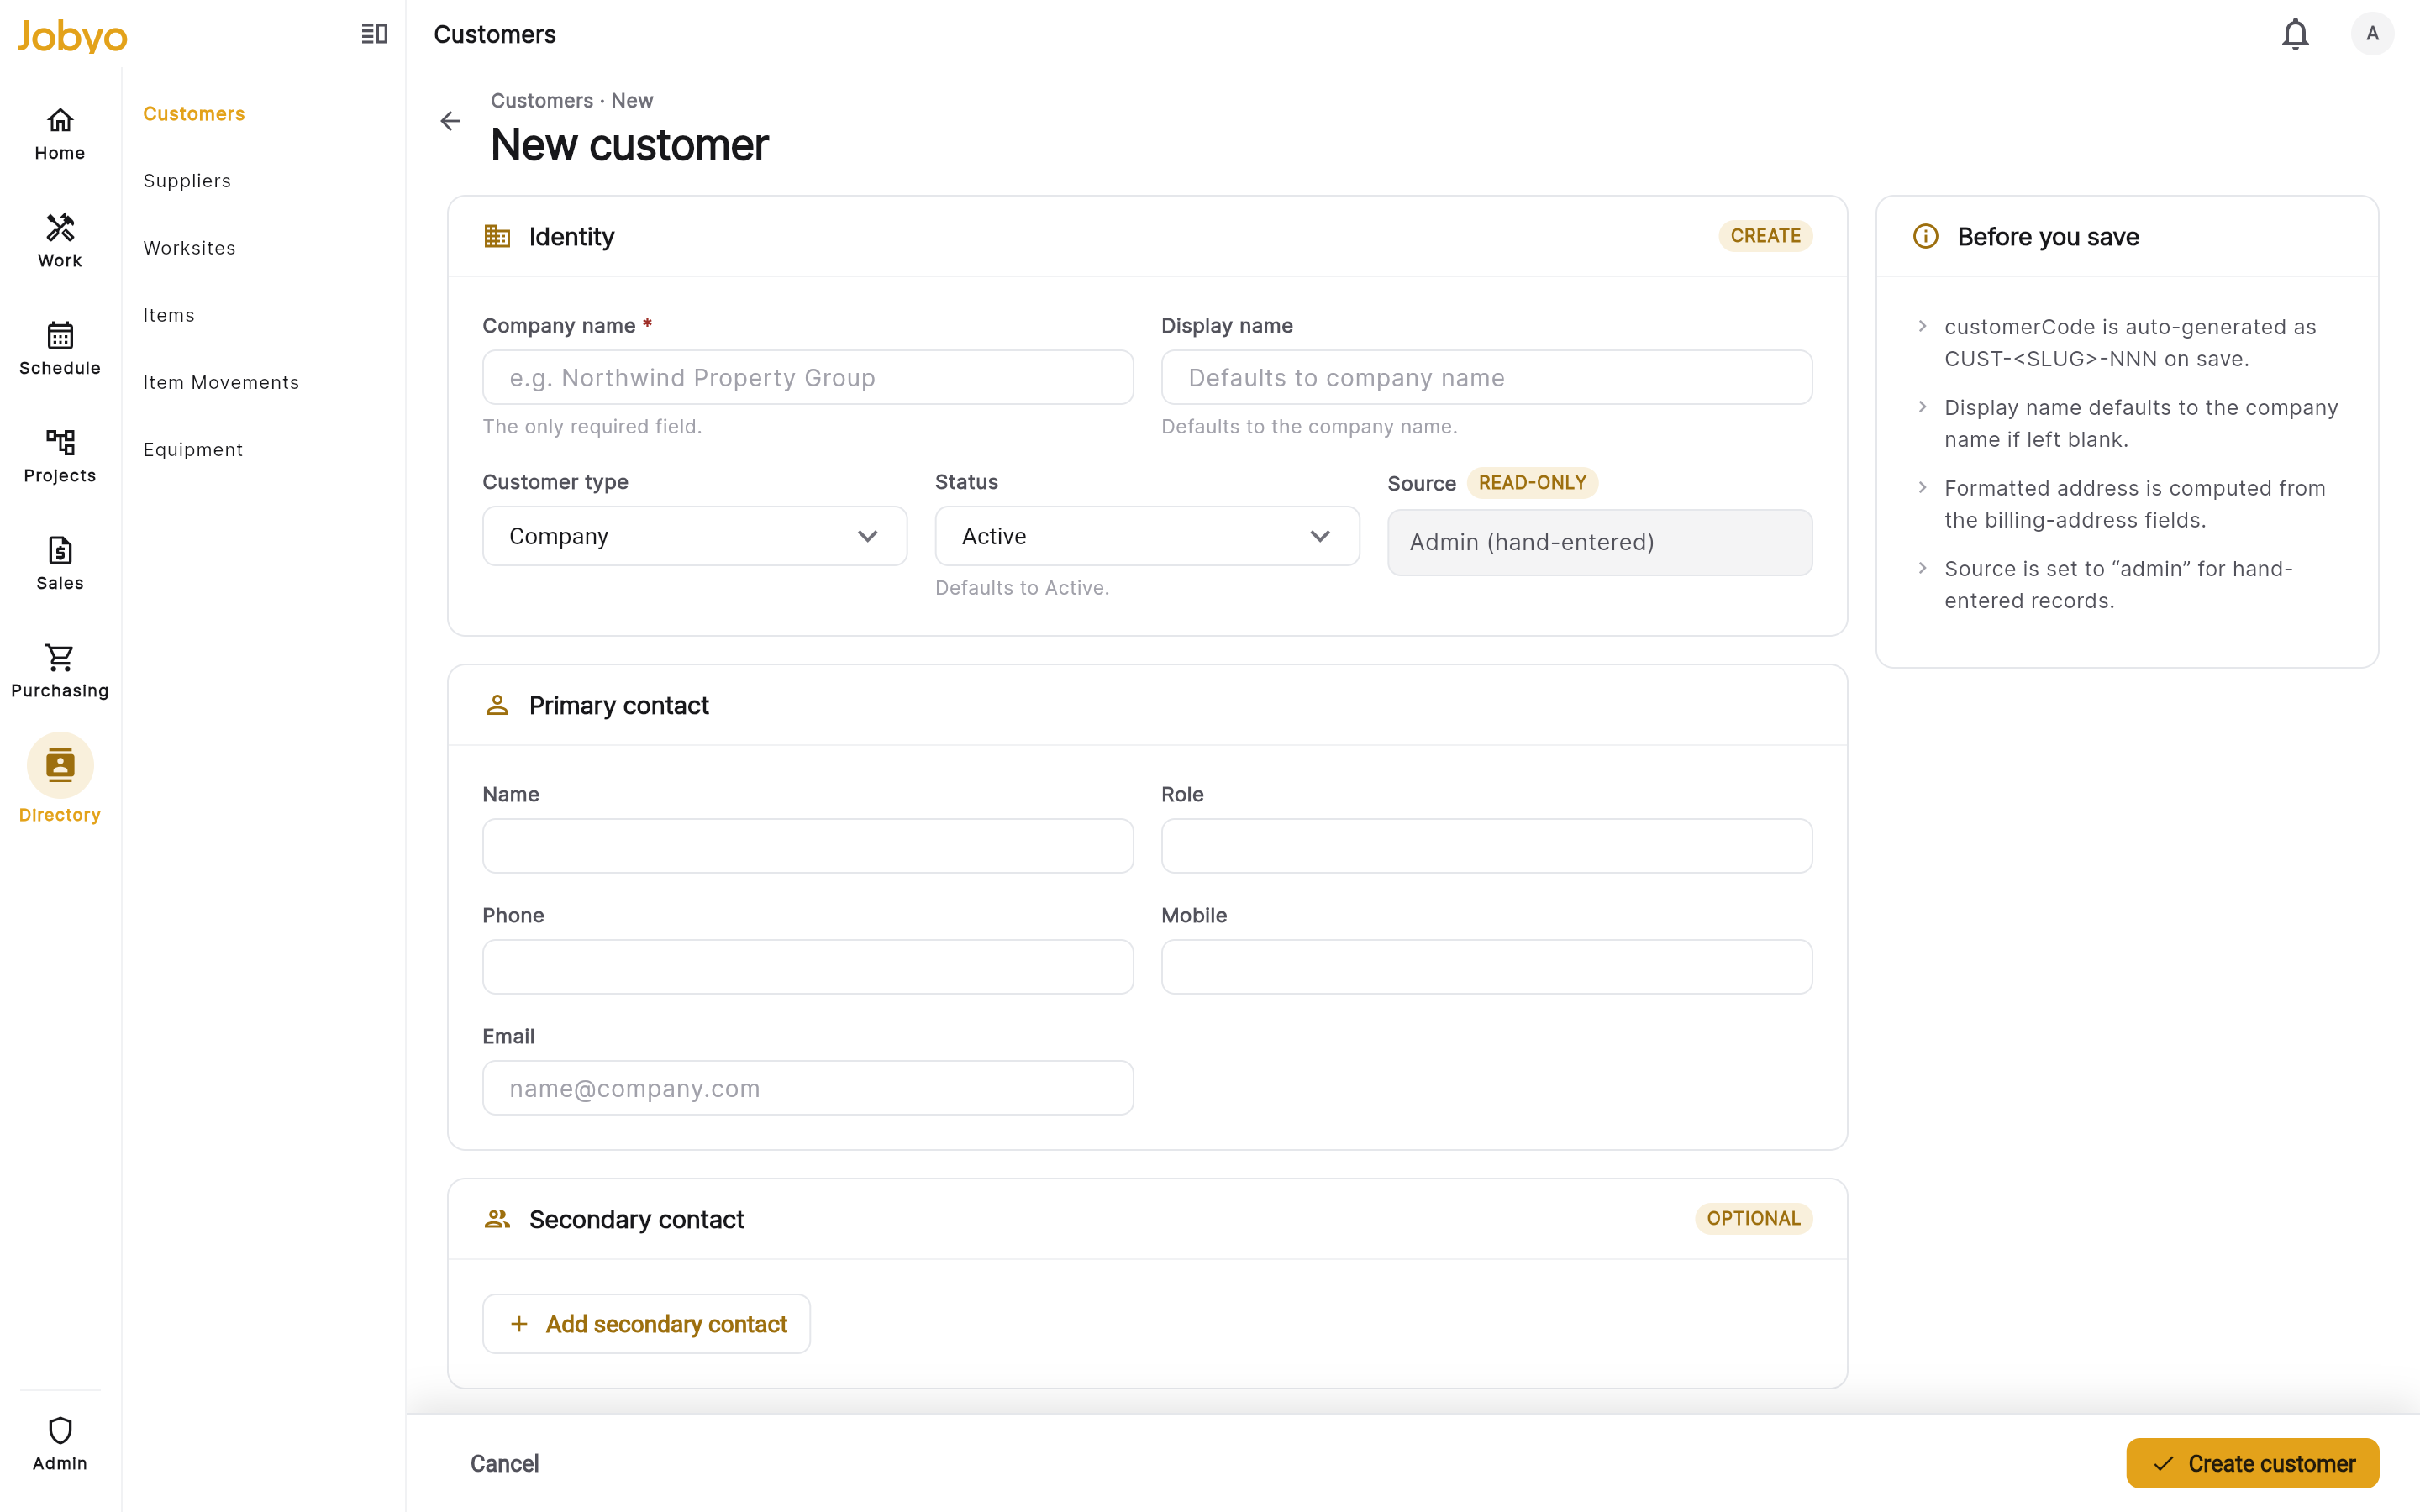Click the read-only Source field
Image resolution: width=2420 pixels, height=1512 pixels.
coord(1599,543)
